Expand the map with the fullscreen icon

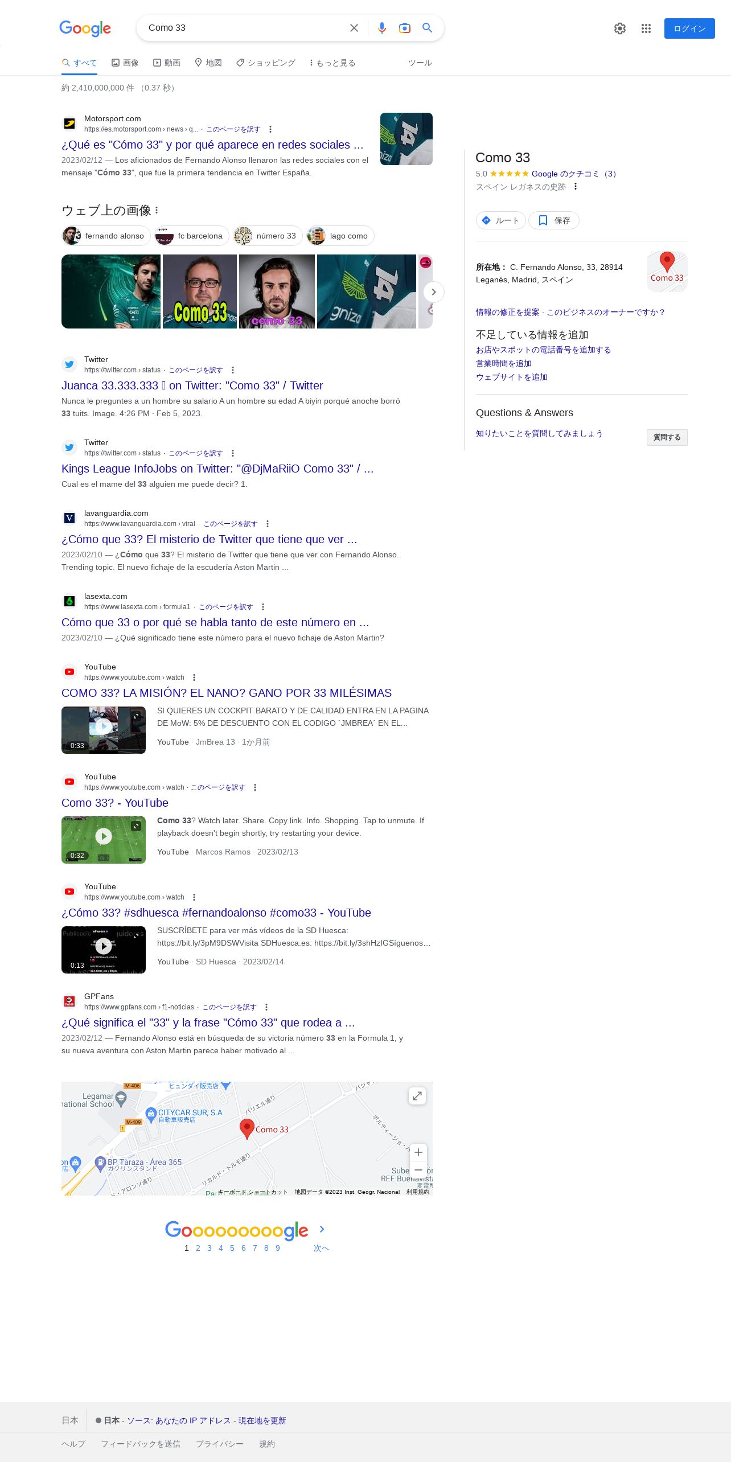(x=417, y=1096)
